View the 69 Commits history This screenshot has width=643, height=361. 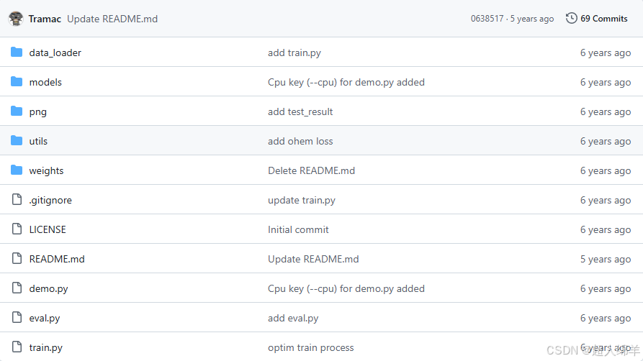[x=603, y=19]
